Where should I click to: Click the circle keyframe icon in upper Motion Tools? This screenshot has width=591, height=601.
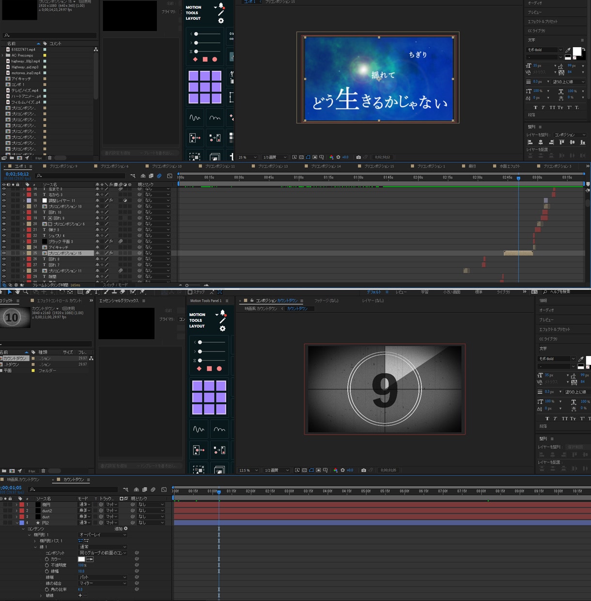[x=215, y=59]
